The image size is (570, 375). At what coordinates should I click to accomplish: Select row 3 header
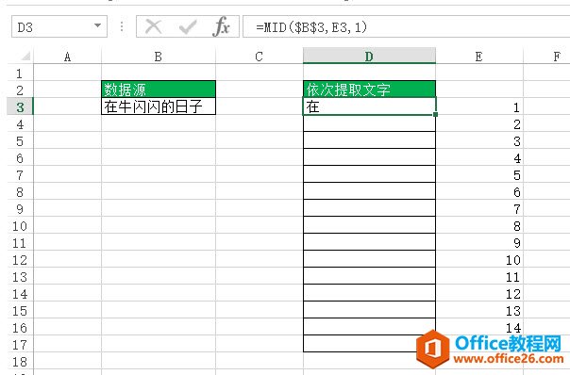pyautogui.click(x=20, y=106)
